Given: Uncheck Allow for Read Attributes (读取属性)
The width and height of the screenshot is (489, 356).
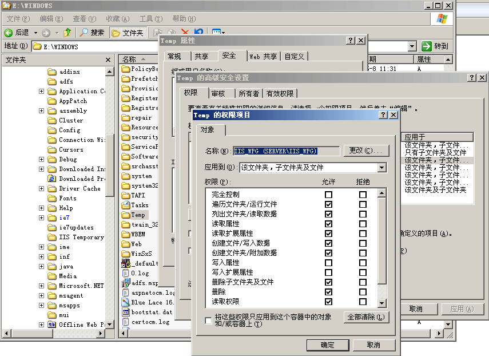Looking at the screenshot, I should coord(328,224).
